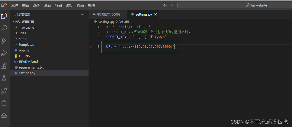
Task: Open the Run and Debug view
Action: point(4,53)
